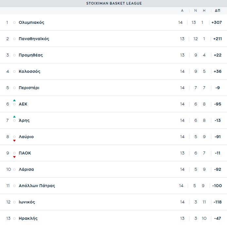Click the green up arrow beside Άρης
The height and width of the screenshot is (225, 227).
pyautogui.click(x=14, y=117)
